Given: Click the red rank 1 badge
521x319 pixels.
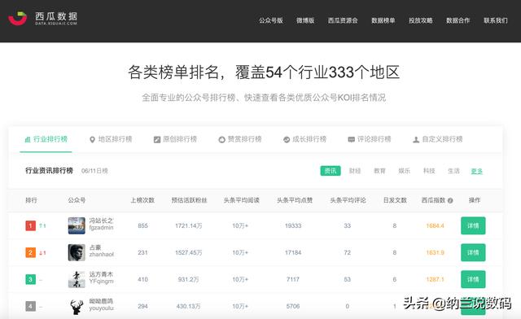Looking at the screenshot, I should coord(31,225).
